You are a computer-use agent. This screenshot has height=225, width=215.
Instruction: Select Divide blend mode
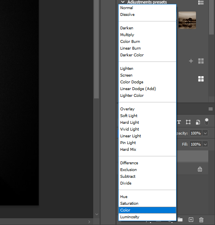pos(147,183)
